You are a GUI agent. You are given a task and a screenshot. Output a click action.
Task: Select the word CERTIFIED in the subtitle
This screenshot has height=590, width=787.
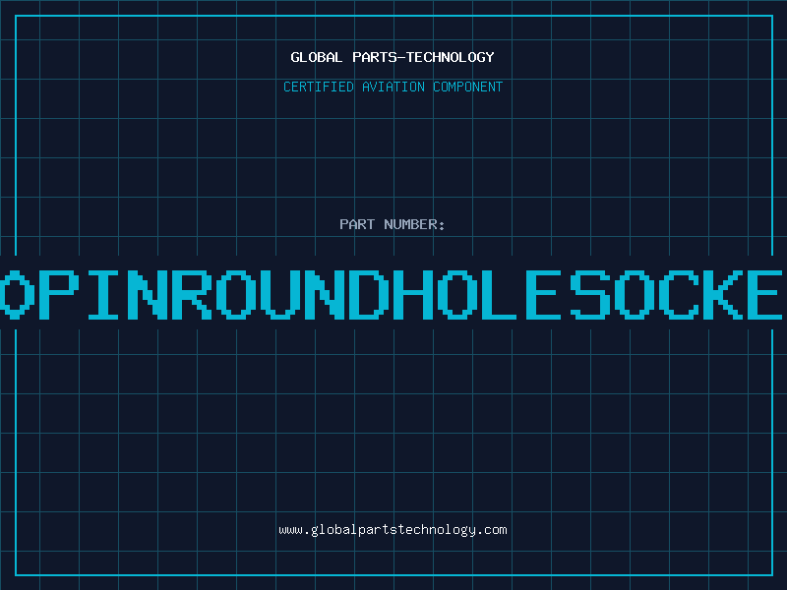[x=319, y=87]
